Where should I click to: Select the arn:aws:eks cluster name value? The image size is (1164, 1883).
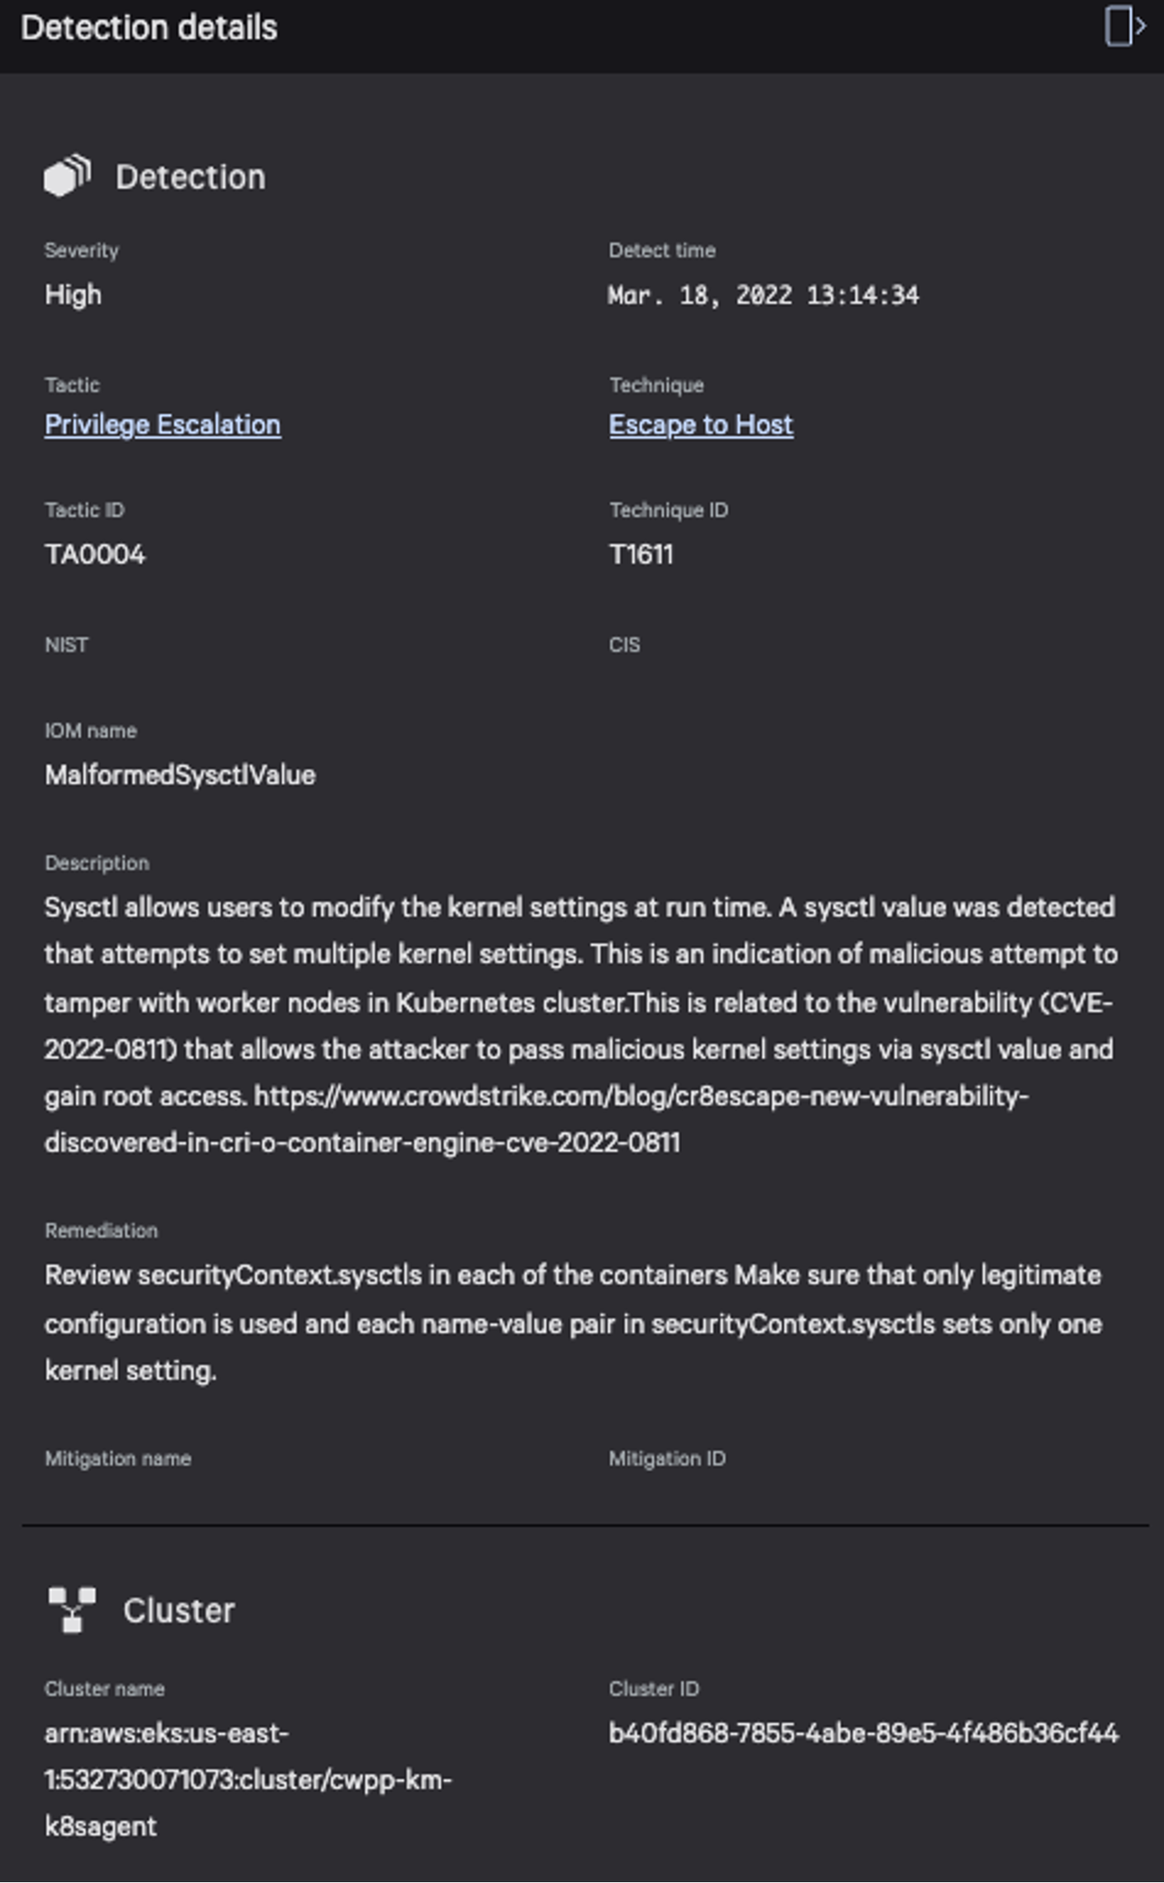pos(248,1779)
